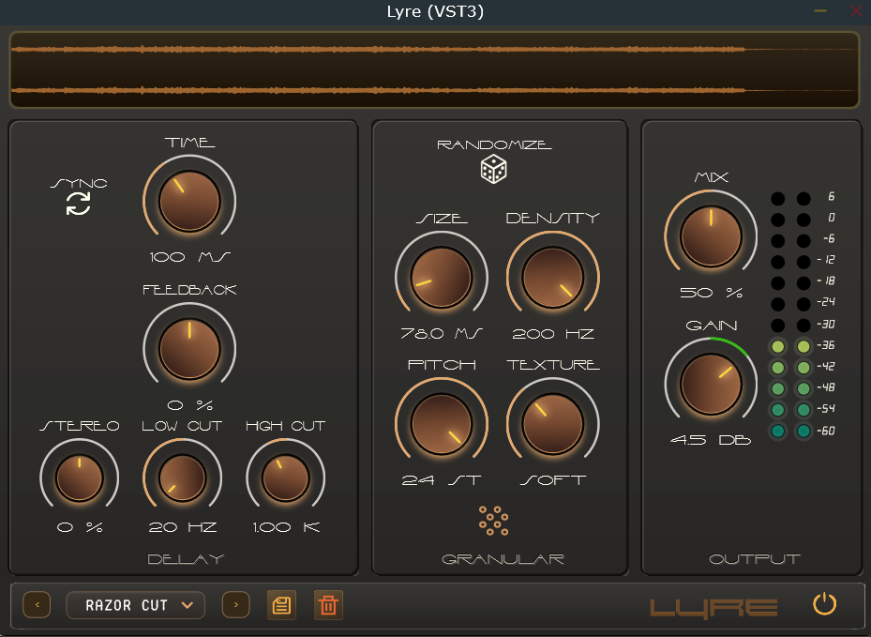
Task: Go to next preset arrow
Action: coord(235,605)
